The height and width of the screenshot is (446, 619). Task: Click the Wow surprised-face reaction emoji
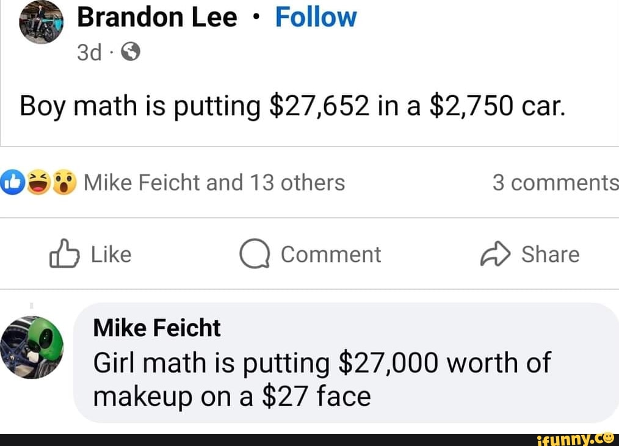(63, 182)
